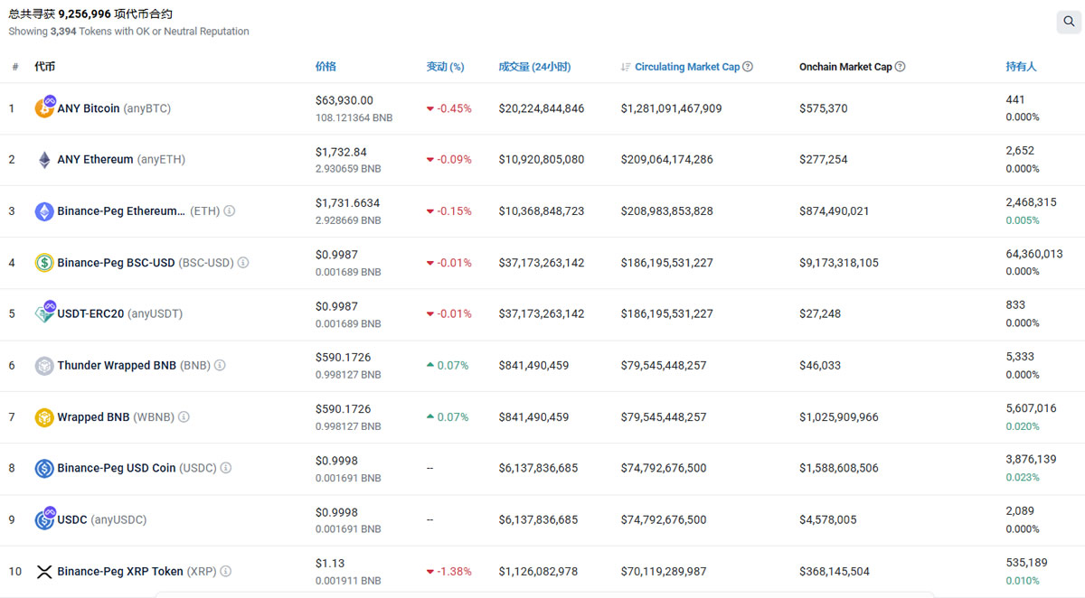Click onchain cap $575,370 cell

(x=824, y=108)
